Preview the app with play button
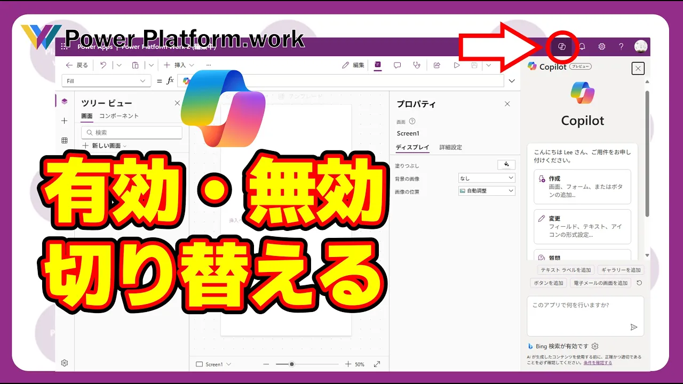 tap(456, 65)
